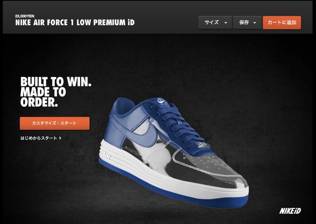Click the NIKEiD logo
This screenshot has height=224, width=316.
[x=290, y=211]
